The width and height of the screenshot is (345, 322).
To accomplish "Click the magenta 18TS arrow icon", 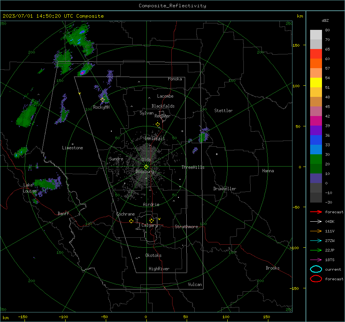I will pyautogui.click(x=316, y=260).
